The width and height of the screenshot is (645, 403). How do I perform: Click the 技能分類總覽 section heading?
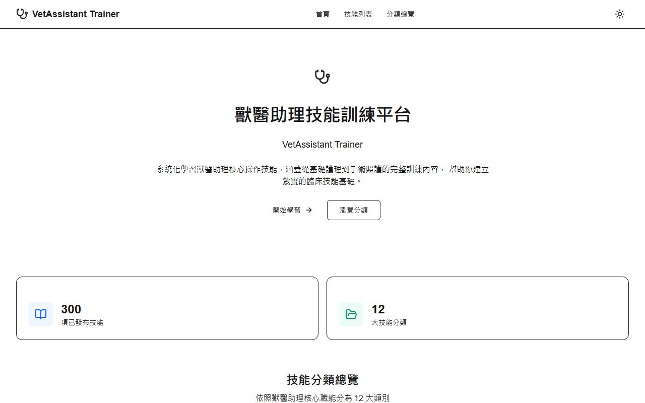tap(322, 379)
